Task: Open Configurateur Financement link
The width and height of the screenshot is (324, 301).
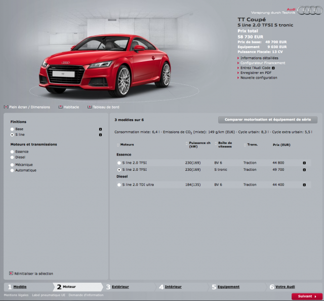Action: click(x=263, y=63)
